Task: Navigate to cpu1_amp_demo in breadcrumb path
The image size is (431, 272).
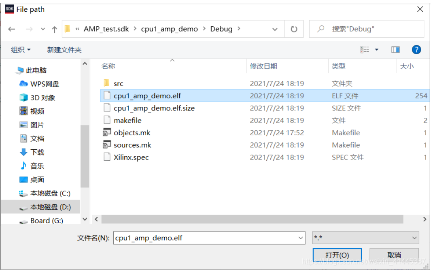Action: click(169, 29)
